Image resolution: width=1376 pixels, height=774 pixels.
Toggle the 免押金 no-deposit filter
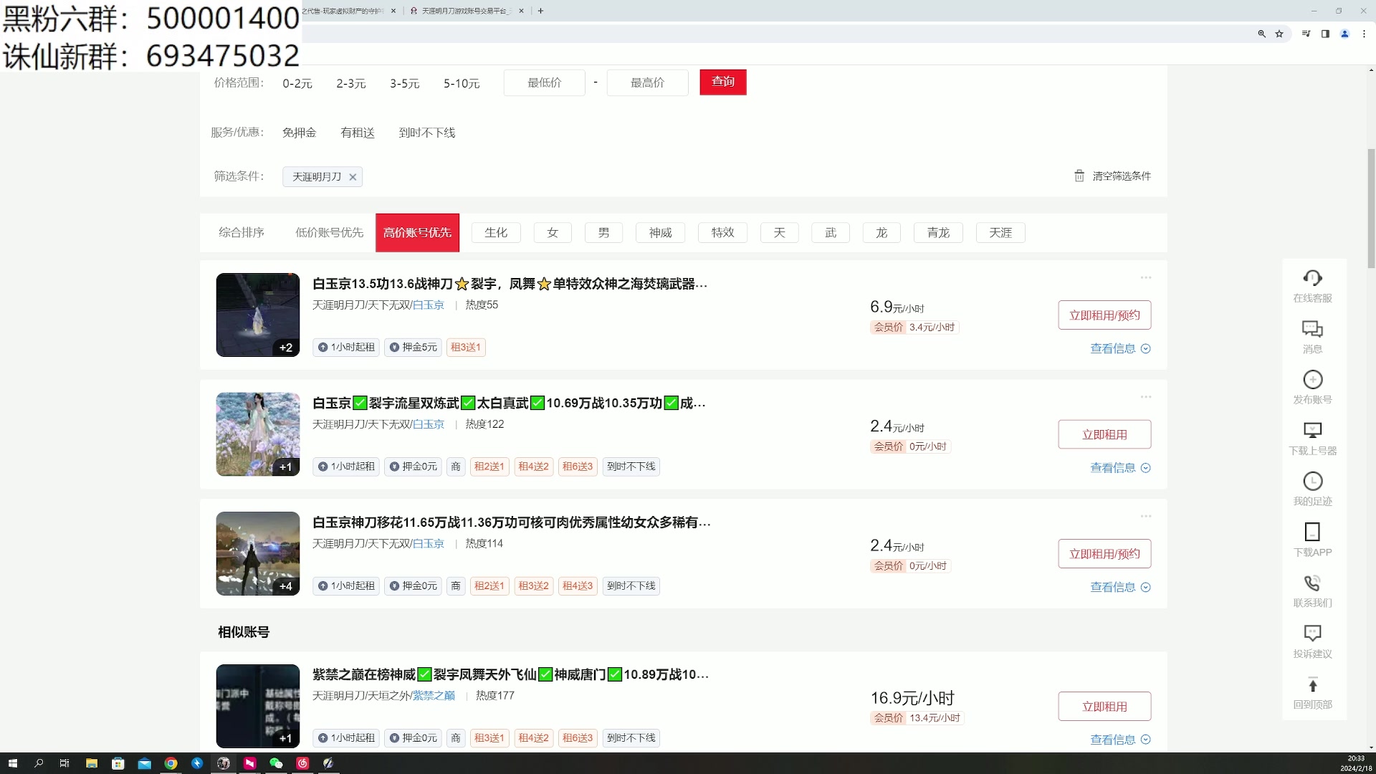click(x=299, y=132)
